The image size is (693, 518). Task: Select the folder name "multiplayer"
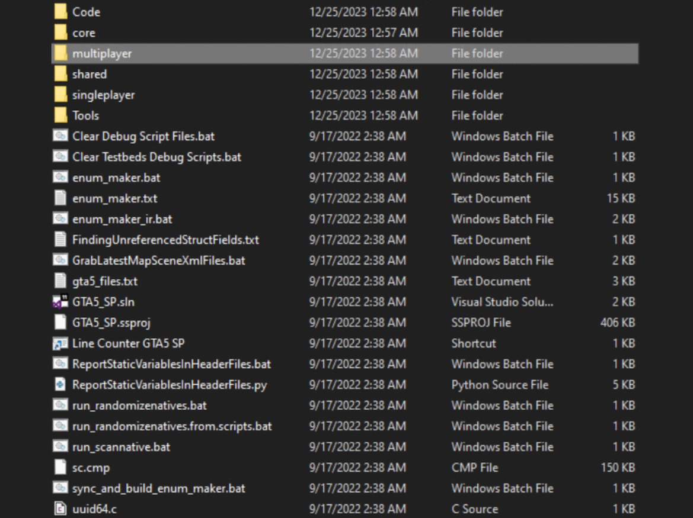pyautogui.click(x=102, y=53)
